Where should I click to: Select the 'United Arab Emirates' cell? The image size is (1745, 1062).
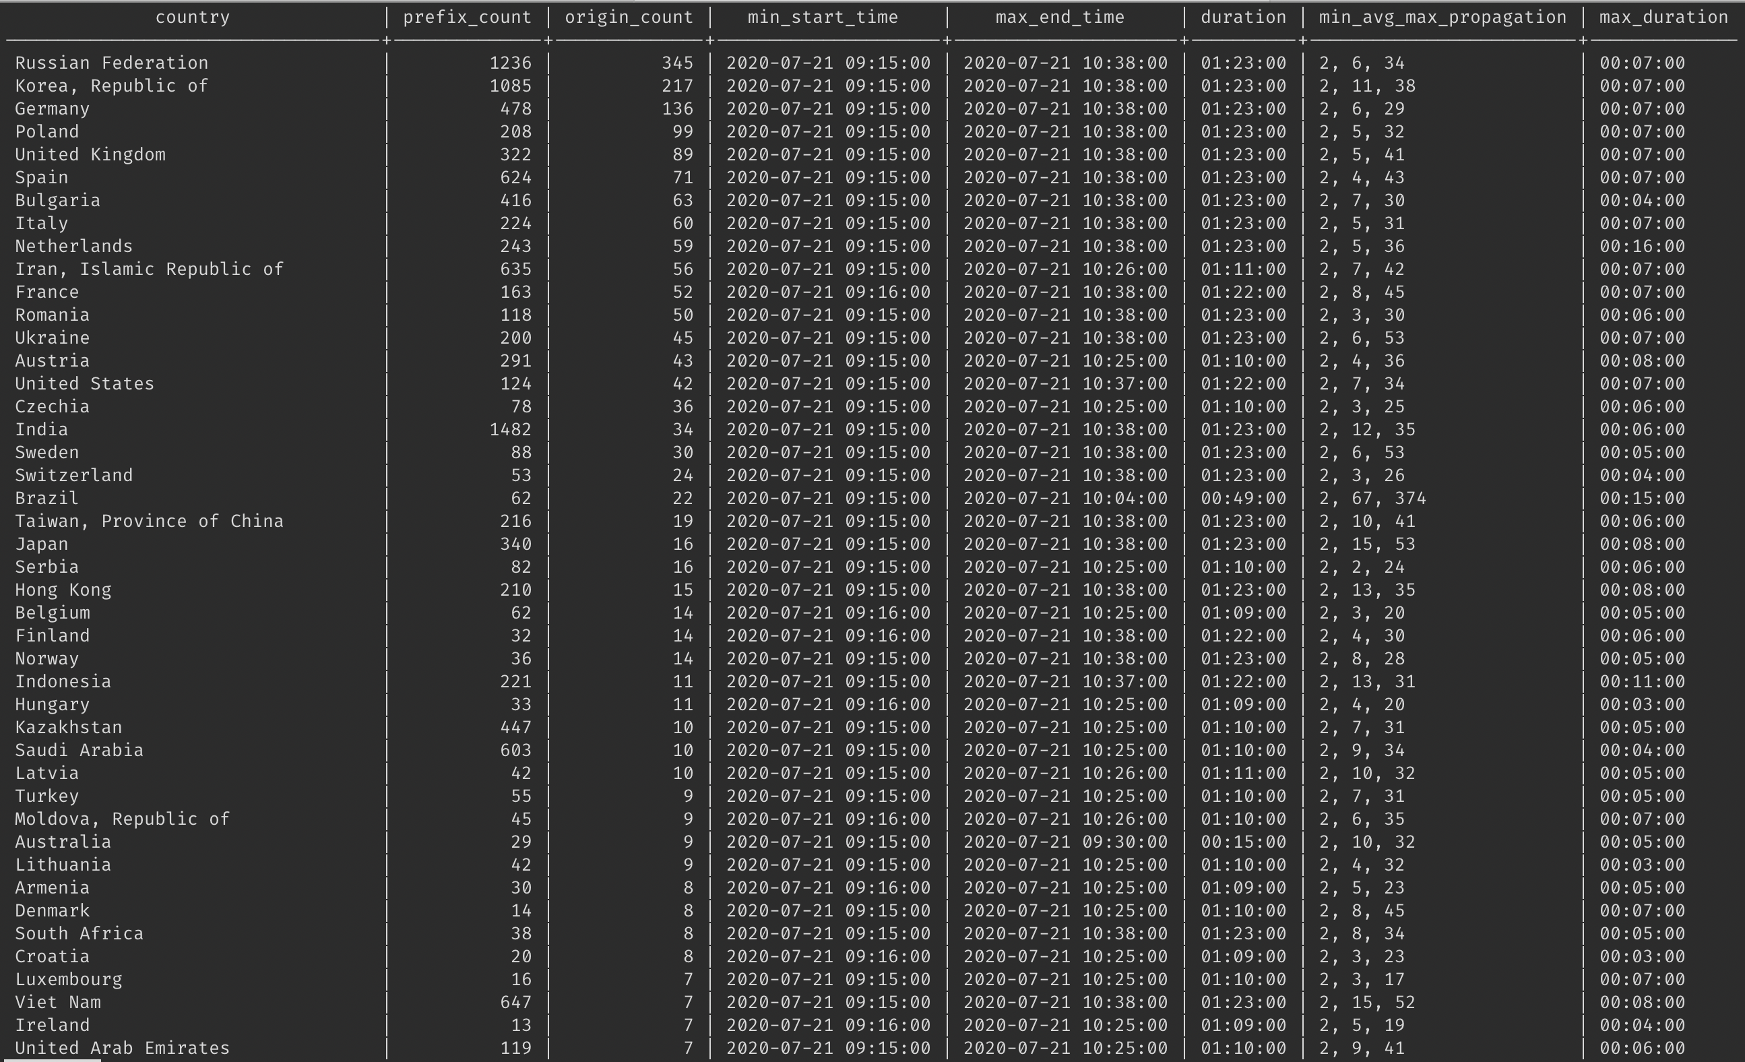123,1048
